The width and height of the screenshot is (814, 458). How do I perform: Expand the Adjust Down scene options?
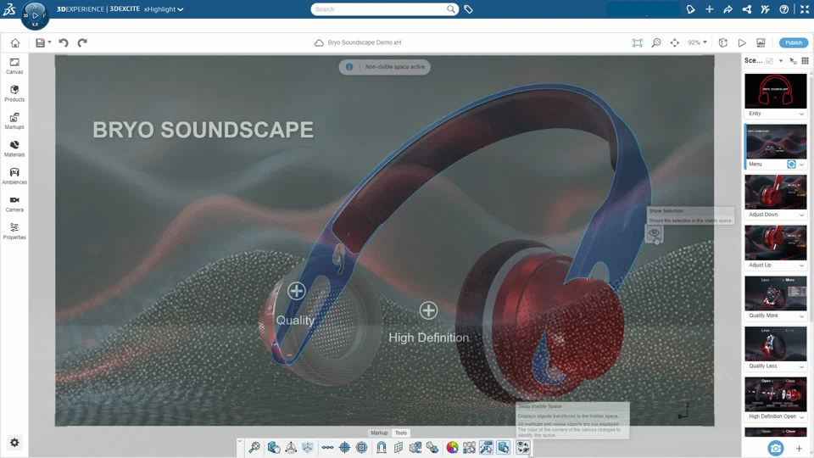click(801, 215)
